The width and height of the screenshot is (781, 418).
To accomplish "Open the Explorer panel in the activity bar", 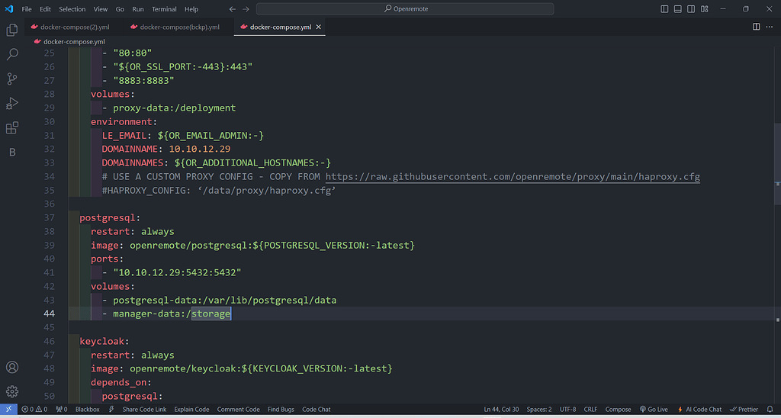I will click(12, 31).
